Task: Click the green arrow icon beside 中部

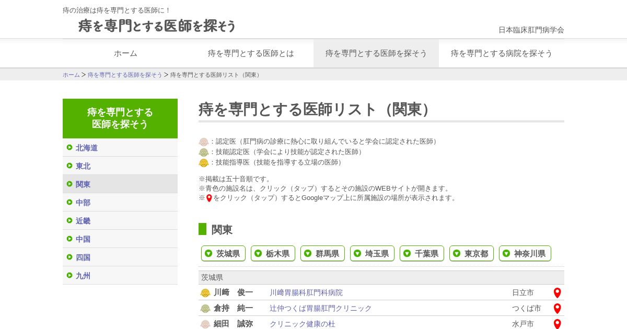Action: point(69,202)
